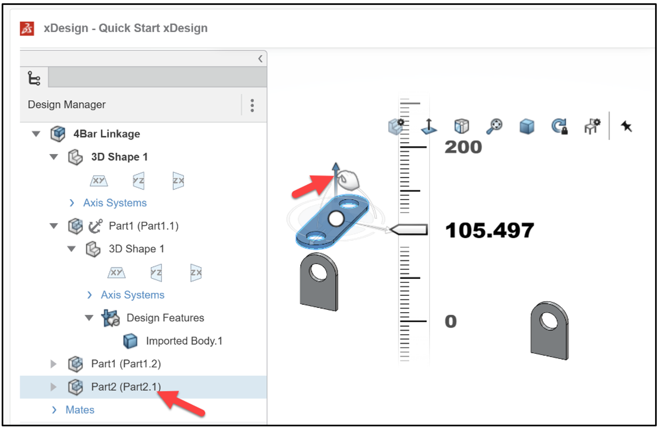Expand the Part1 (Part1.2) node
Viewport: 658px width, 428px height.
pyautogui.click(x=54, y=364)
